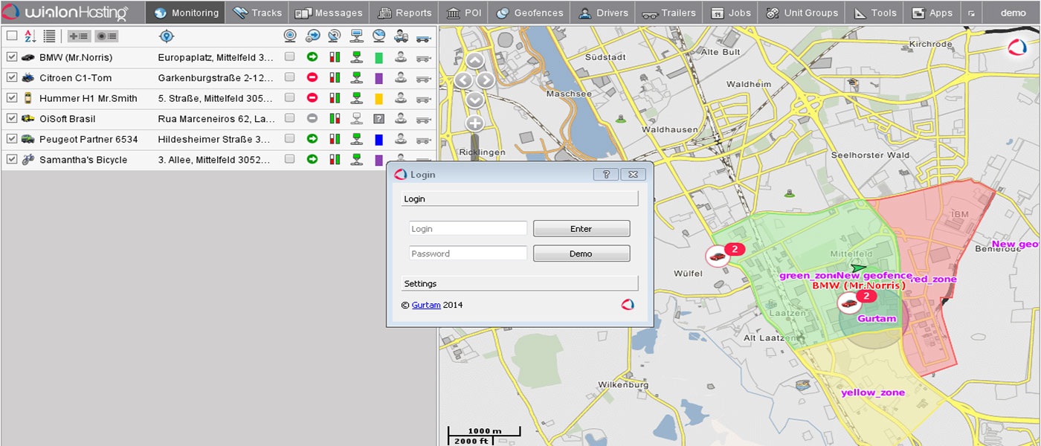The height and width of the screenshot is (446, 1041).
Task: Uncheck the BMW (Mr.Norris) unit checkbox
Action: pos(12,56)
